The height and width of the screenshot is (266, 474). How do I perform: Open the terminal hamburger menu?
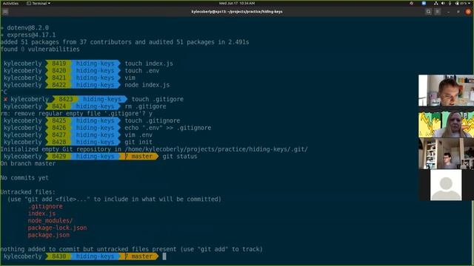[438, 12]
